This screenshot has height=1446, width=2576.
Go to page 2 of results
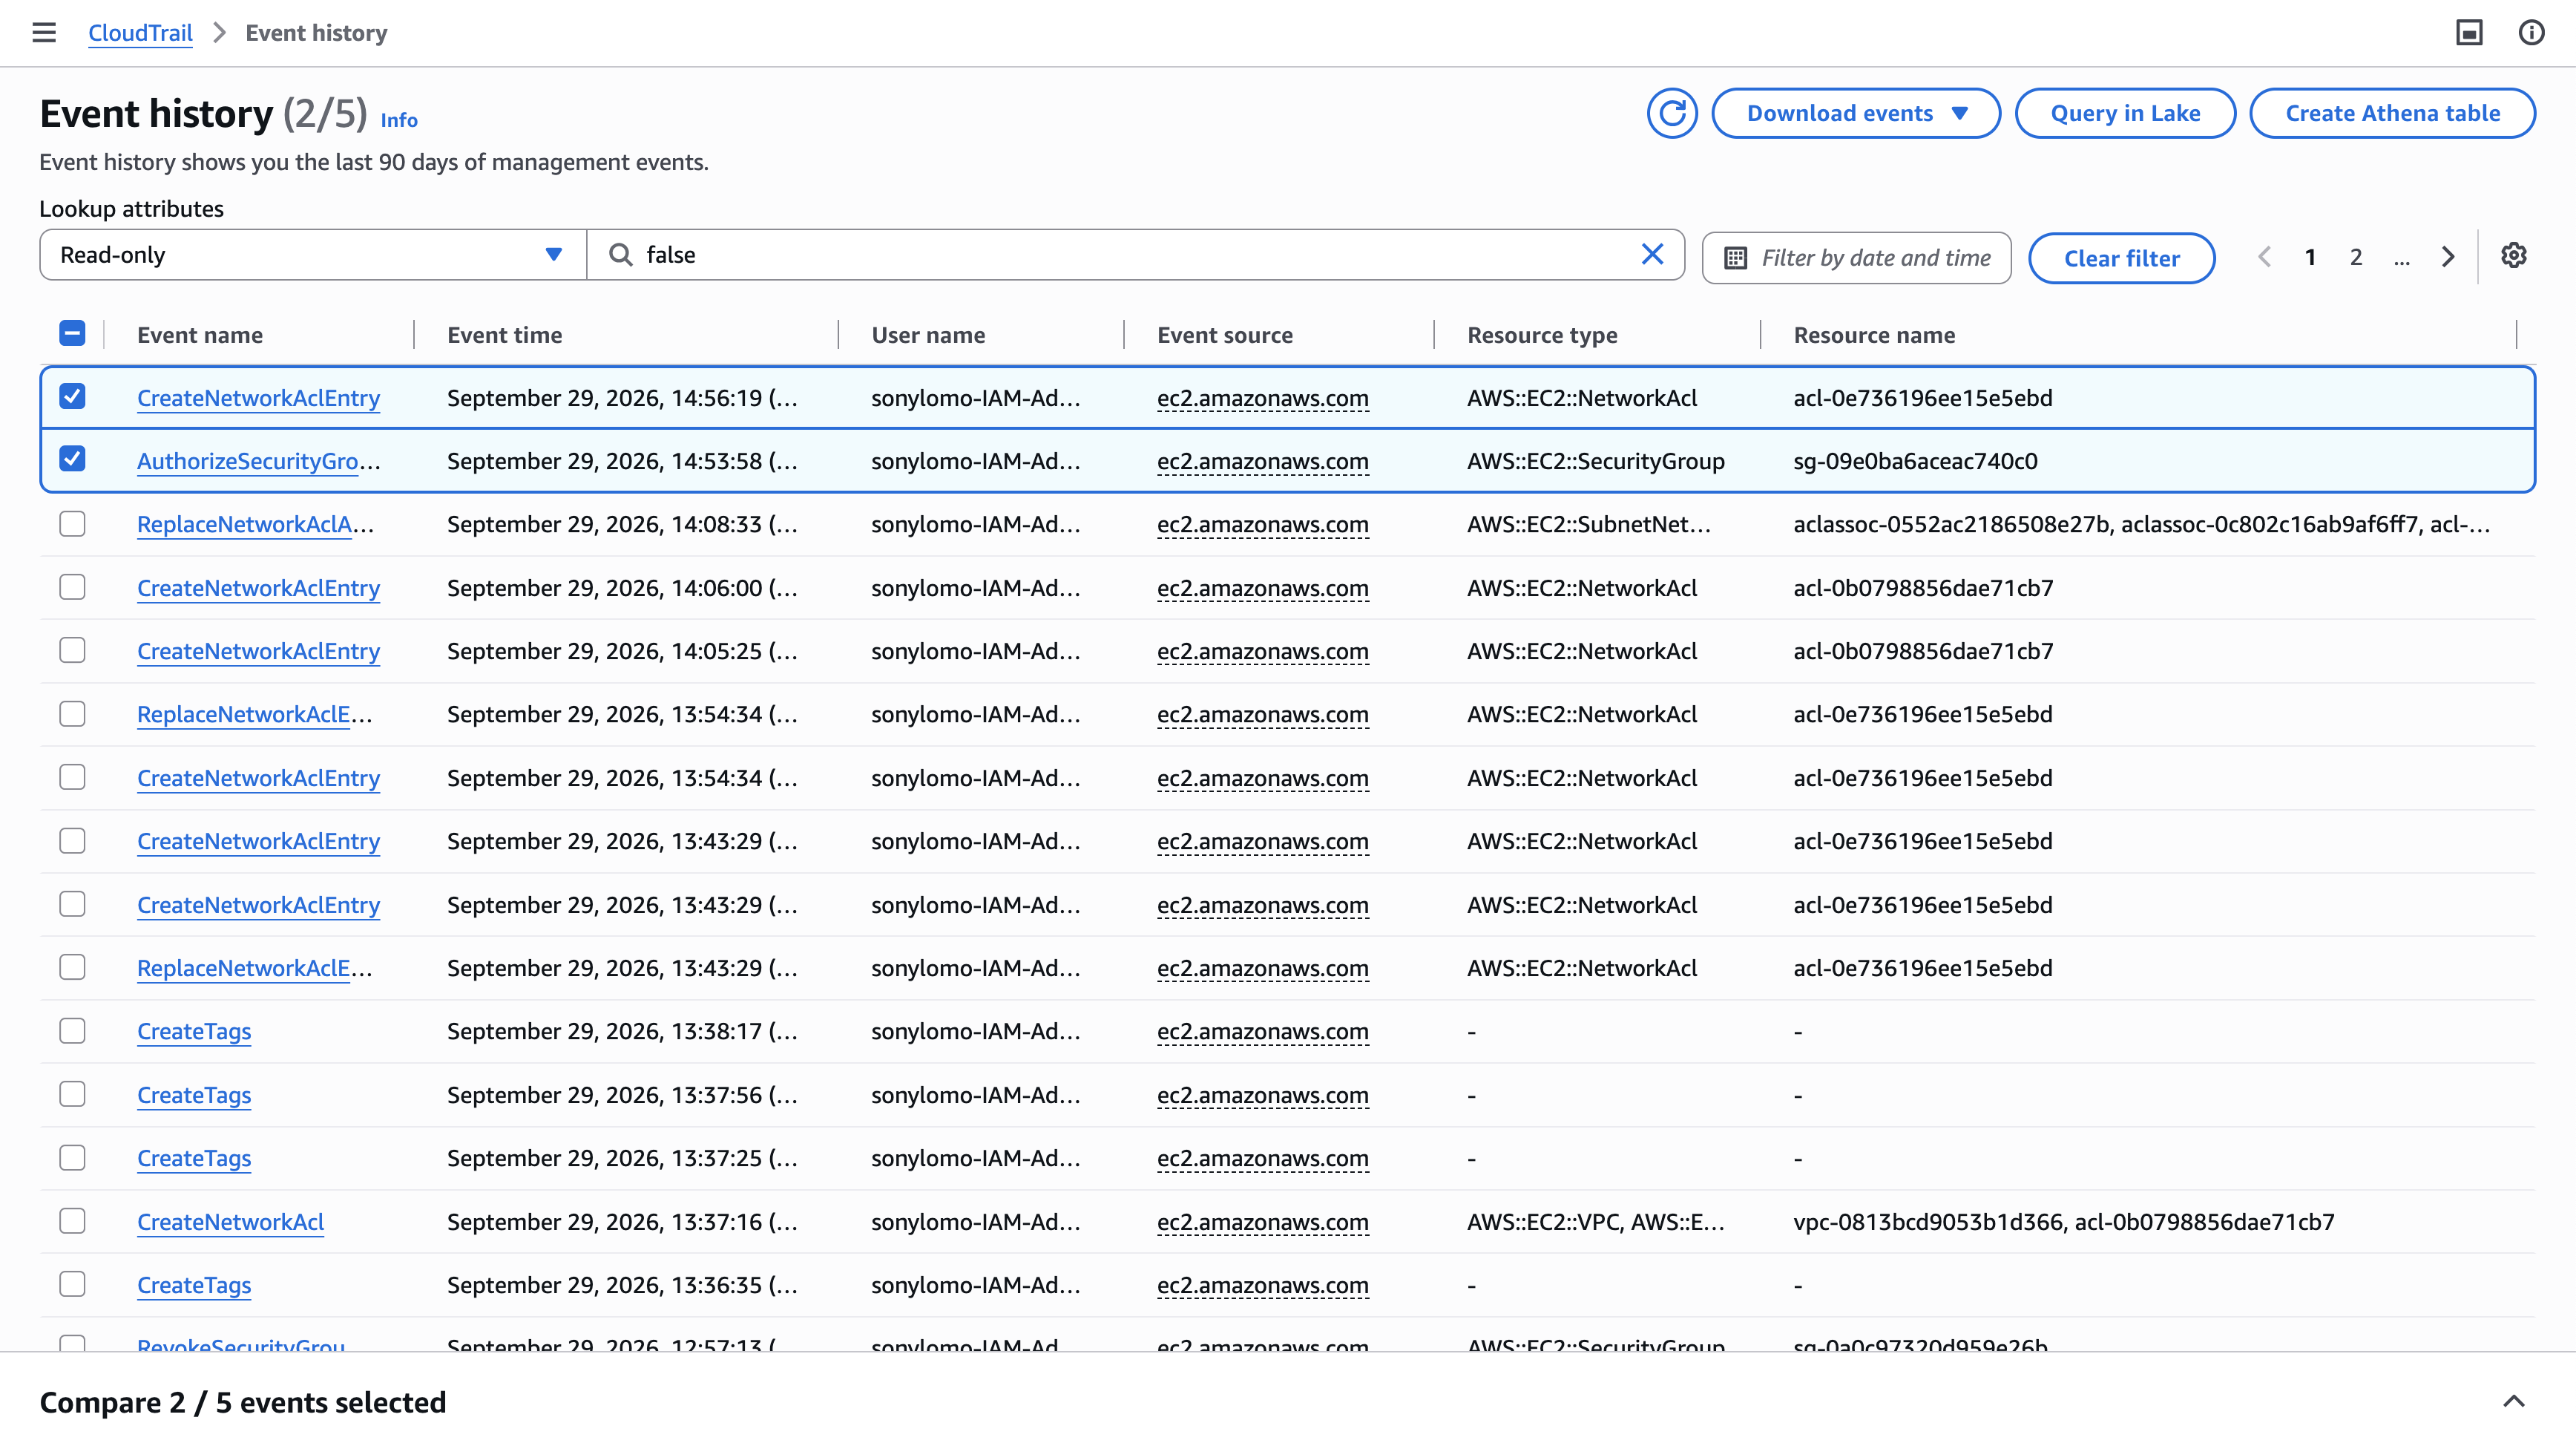click(2356, 257)
